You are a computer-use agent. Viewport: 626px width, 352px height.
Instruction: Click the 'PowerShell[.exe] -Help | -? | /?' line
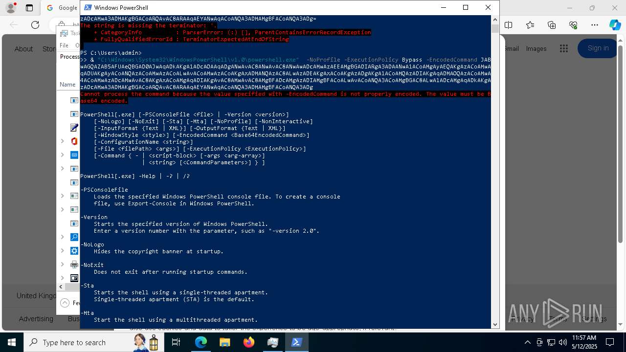click(x=135, y=176)
